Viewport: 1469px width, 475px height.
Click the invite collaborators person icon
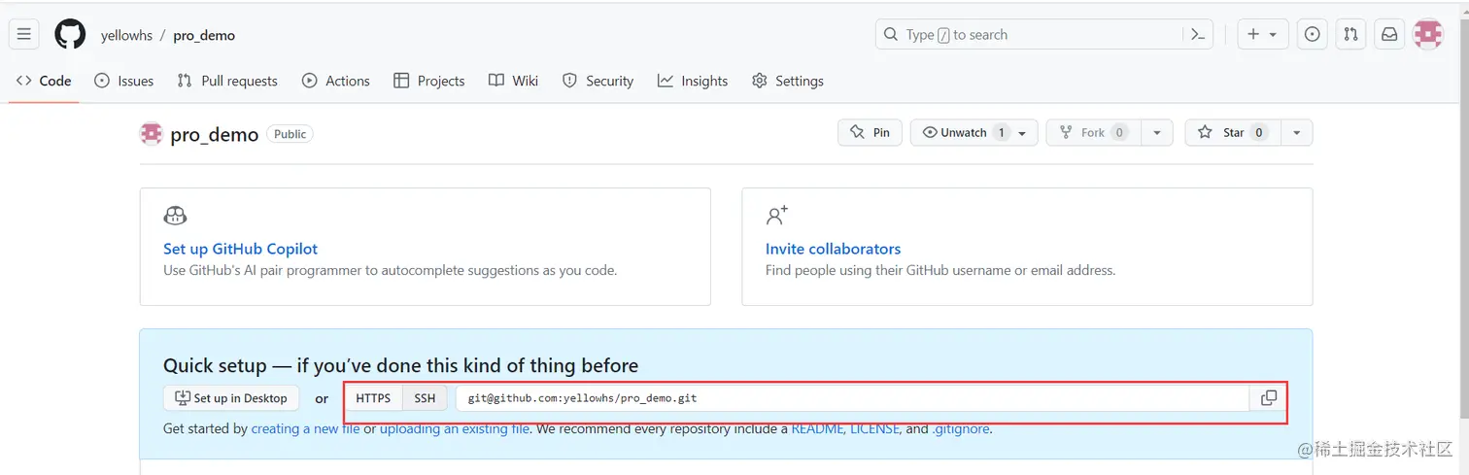pos(776,216)
